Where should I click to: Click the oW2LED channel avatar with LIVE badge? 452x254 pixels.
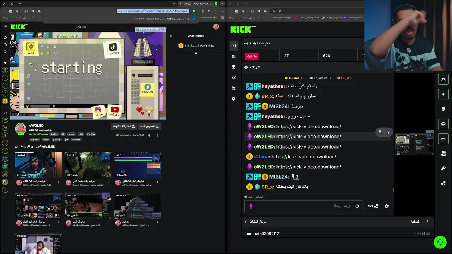tap(21, 129)
